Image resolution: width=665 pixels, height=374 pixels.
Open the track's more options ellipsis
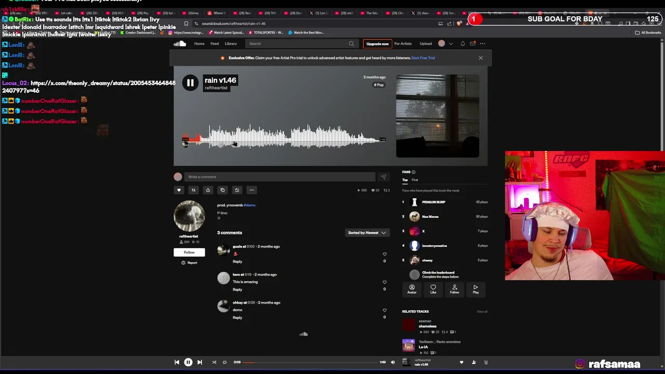tap(251, 190)
